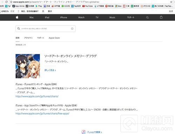Viewport: 175px width, 134px height.
Task: Open the App Annie bookmark
Action: pos(19,6)
